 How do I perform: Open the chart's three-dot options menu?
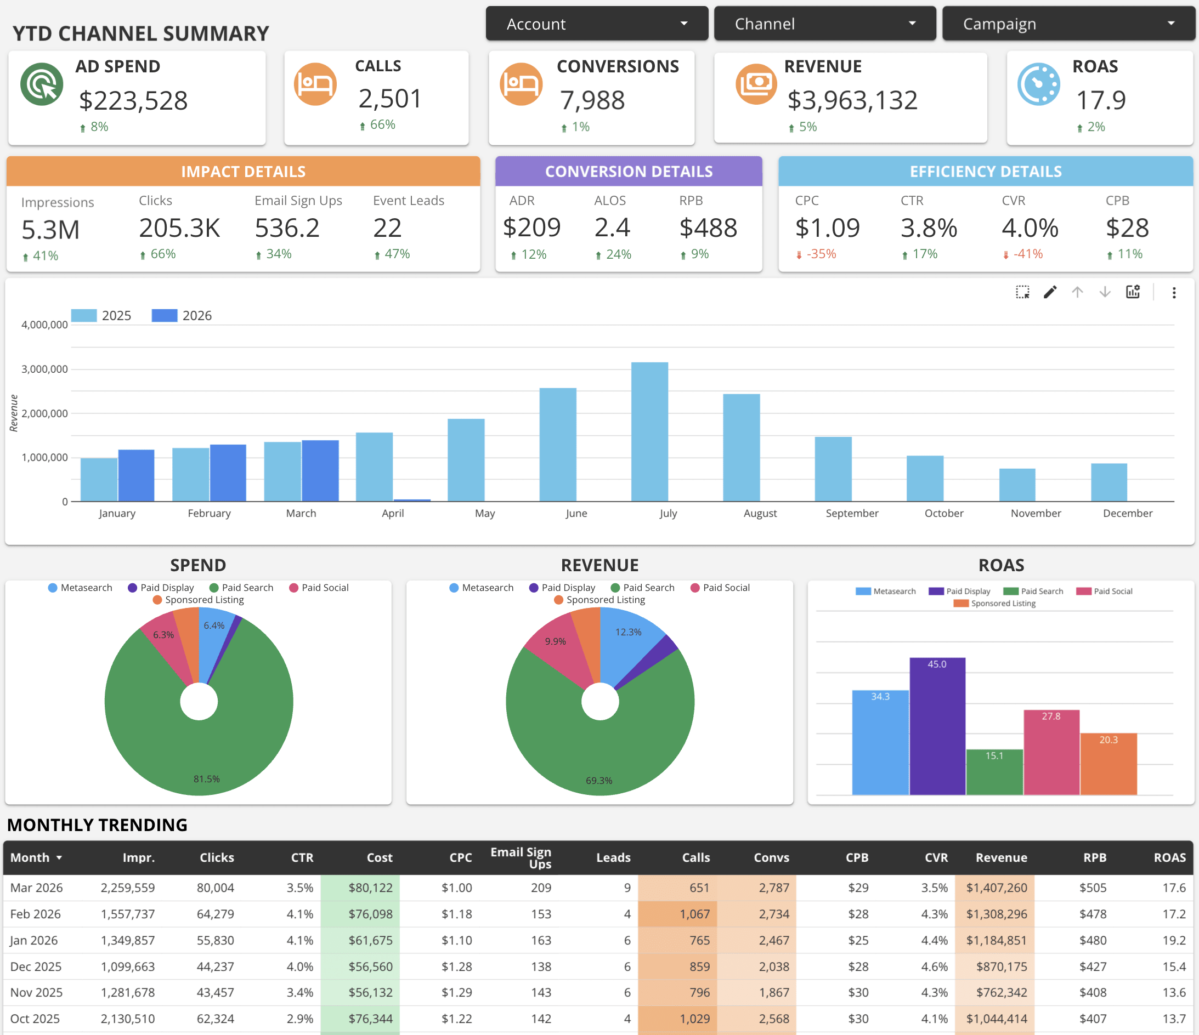click(1174, 293)
